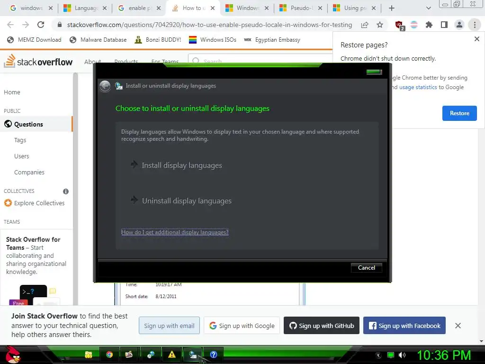Image resolution: width=485 pixels, height=364 pixels.
Task: Click the volume speaker tray icon
Action: 402,355
